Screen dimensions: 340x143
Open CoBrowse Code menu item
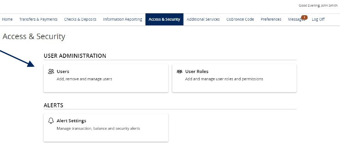240,20
